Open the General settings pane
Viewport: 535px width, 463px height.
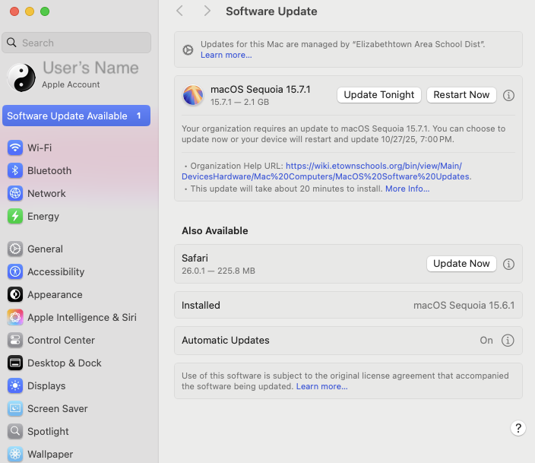click(45, 249)
